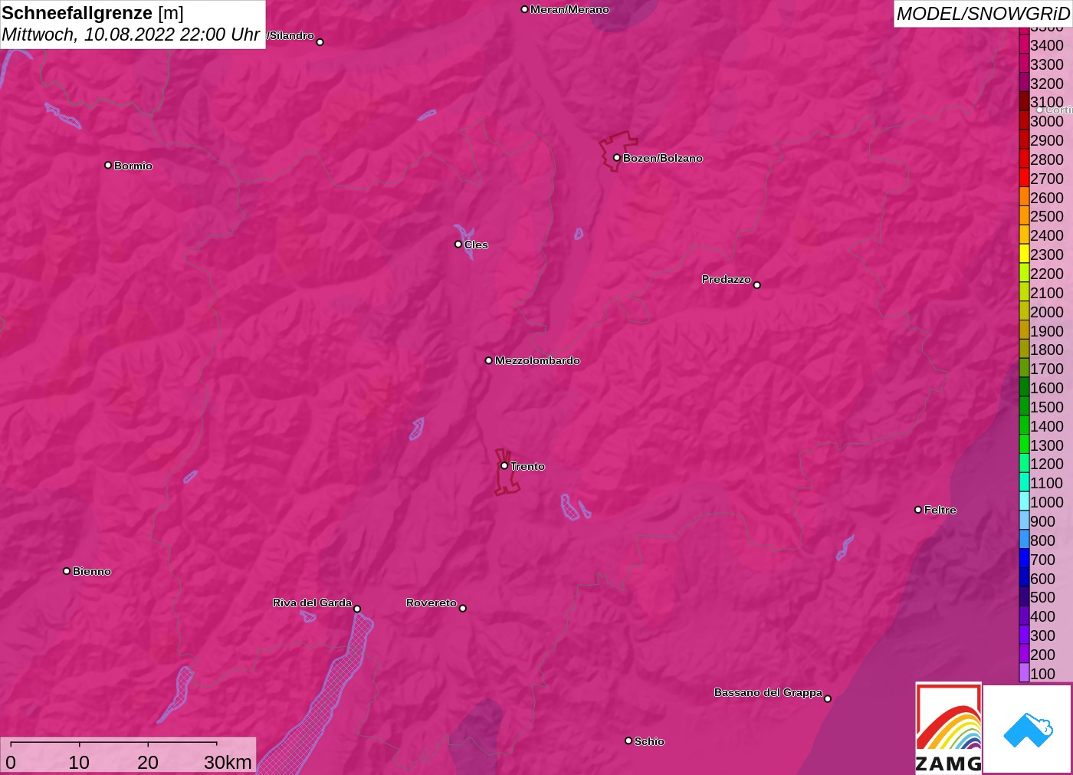Select the 3400 m legend swatch
Image resolution: width=1073 pixels, height=775 pixels.
coord(1024,44)
